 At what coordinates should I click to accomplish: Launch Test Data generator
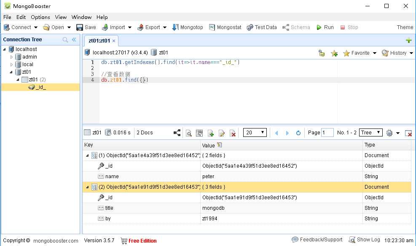[262, 27]
